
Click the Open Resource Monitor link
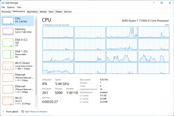tap(36, 111)
